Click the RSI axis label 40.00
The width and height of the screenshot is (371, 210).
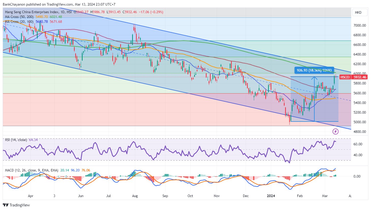[358, 155]
